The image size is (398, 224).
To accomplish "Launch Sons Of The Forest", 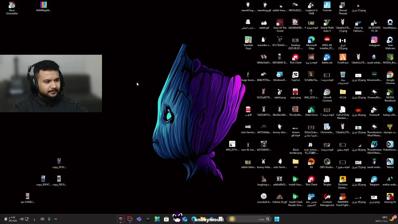I will [280, 26].
